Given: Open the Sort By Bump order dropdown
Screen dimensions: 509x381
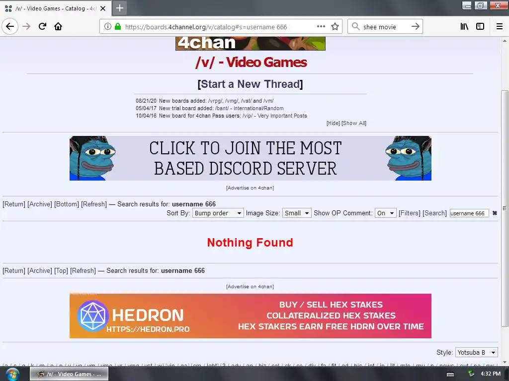Looking at the screenshot, I should (x=218, y=213).
